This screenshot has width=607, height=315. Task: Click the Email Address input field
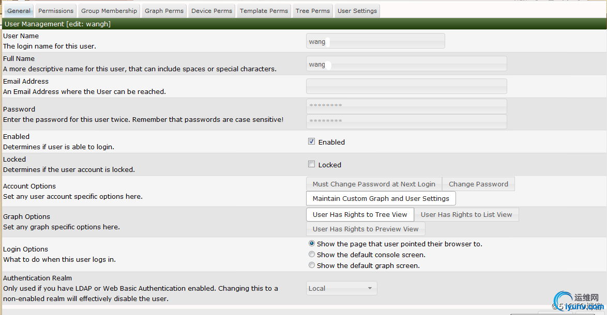406,86
